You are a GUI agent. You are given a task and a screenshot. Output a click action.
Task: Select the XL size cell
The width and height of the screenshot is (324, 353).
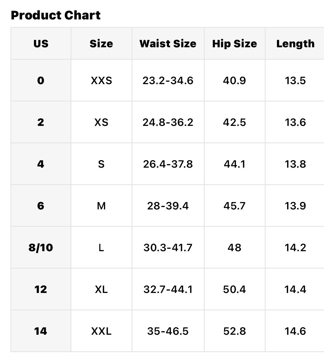[101, 289]
